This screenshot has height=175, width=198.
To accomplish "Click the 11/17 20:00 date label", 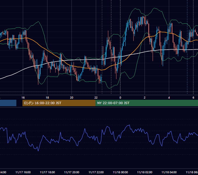I will pyautogui.click(x=72, y=172).
